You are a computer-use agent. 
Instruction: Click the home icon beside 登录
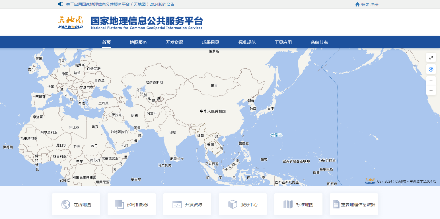[357, 4]
